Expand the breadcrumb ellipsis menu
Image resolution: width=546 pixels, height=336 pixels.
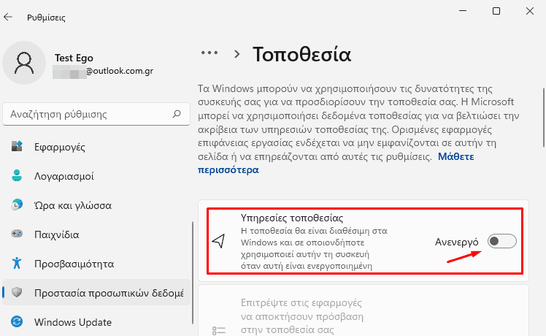(209, 53)
